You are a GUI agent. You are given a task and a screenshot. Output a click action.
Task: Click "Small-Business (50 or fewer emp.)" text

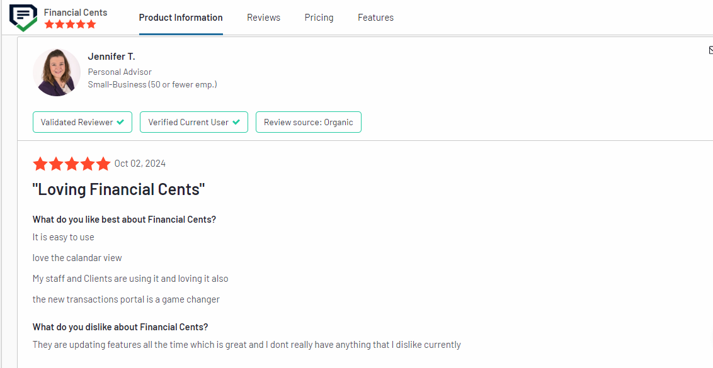click(152, 84)
